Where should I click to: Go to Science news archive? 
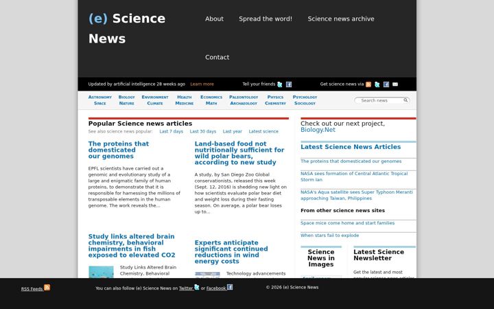(x=341, y=19)
